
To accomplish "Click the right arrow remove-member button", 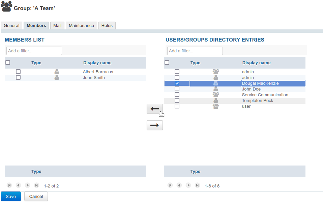I will coord(155,125).
